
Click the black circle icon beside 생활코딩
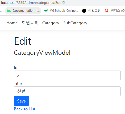click(x=84, y=11)
